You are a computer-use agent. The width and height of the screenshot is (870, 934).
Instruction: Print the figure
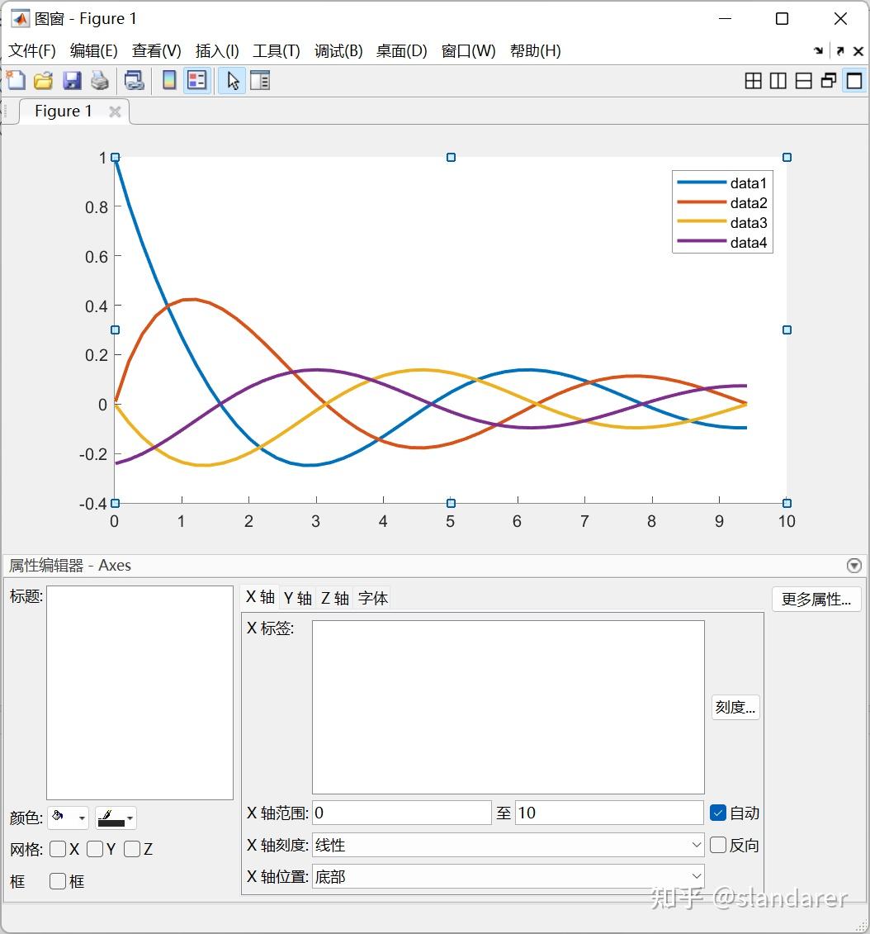coord(99,80)
